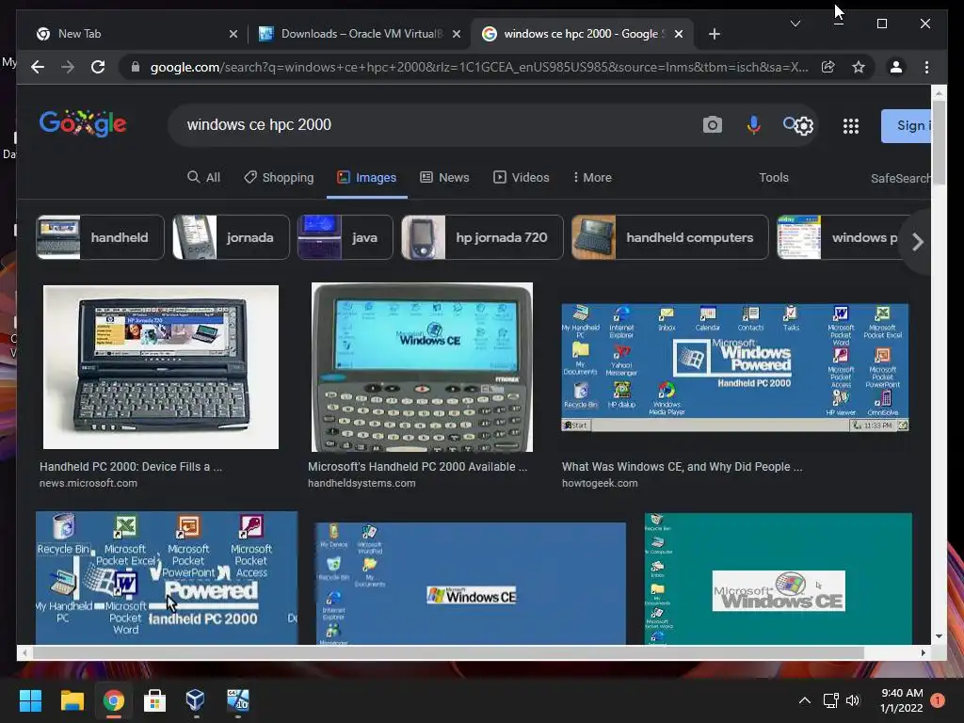Image resolution: width=964 pixels, height=723 pixels.
Task: Close the New Tab tab
Action: (233, 34)
